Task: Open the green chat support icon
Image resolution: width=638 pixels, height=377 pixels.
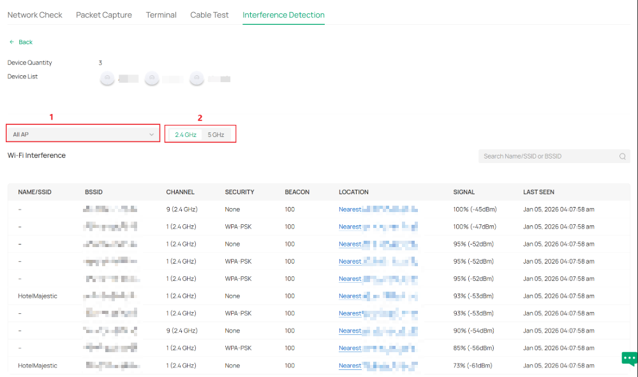Action: (x=630, y=359)
